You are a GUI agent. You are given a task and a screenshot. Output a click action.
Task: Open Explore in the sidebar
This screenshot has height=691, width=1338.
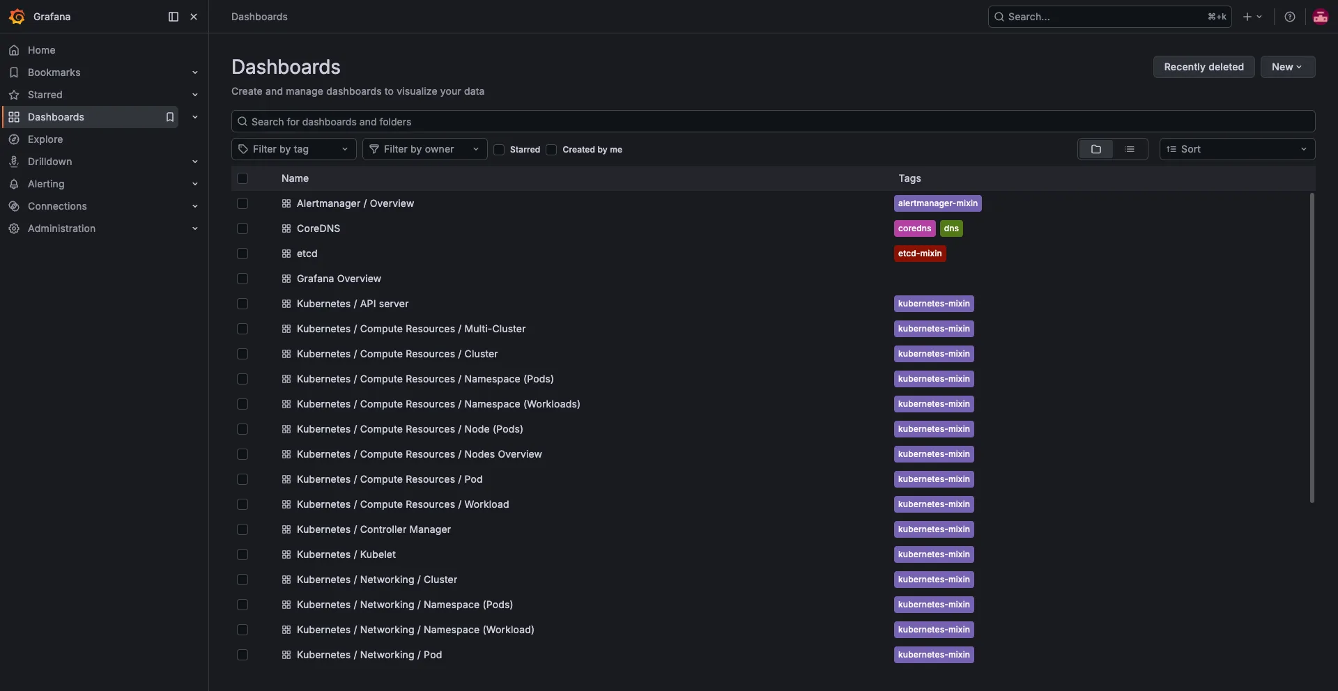tap(45, 139)
